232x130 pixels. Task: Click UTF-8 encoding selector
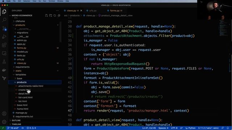174,128
